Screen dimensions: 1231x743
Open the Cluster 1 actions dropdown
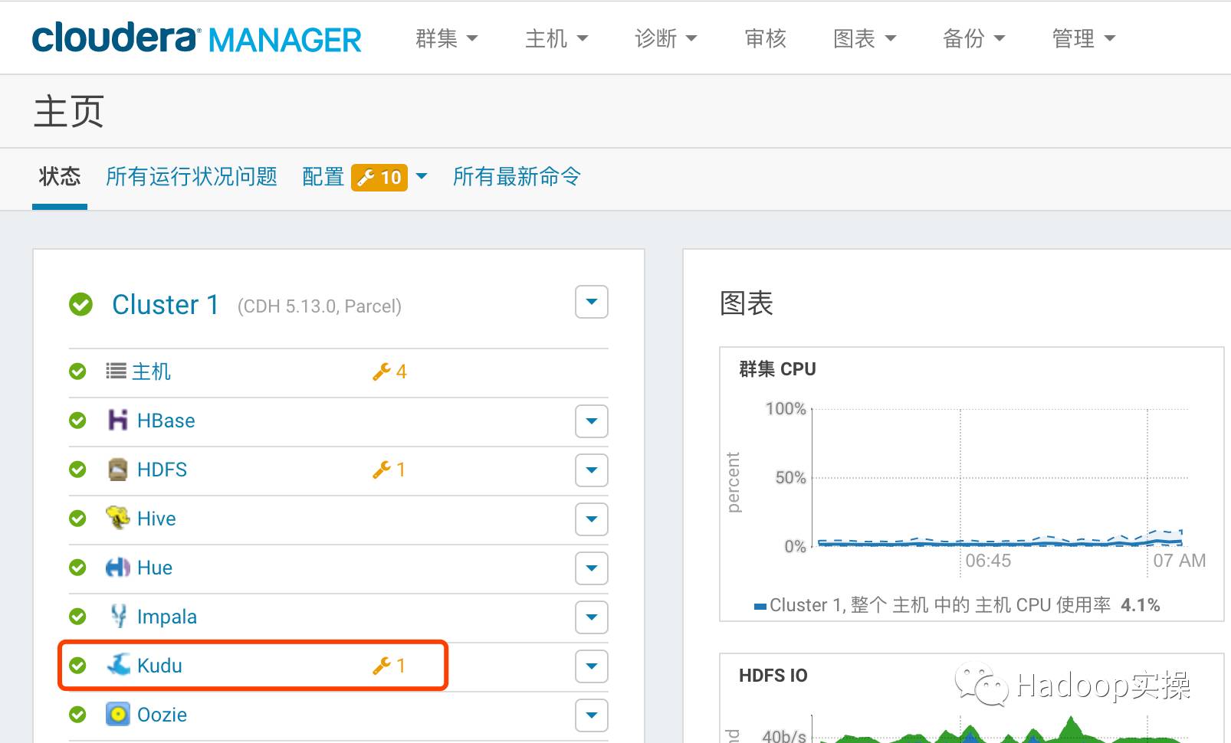point(592,302)
